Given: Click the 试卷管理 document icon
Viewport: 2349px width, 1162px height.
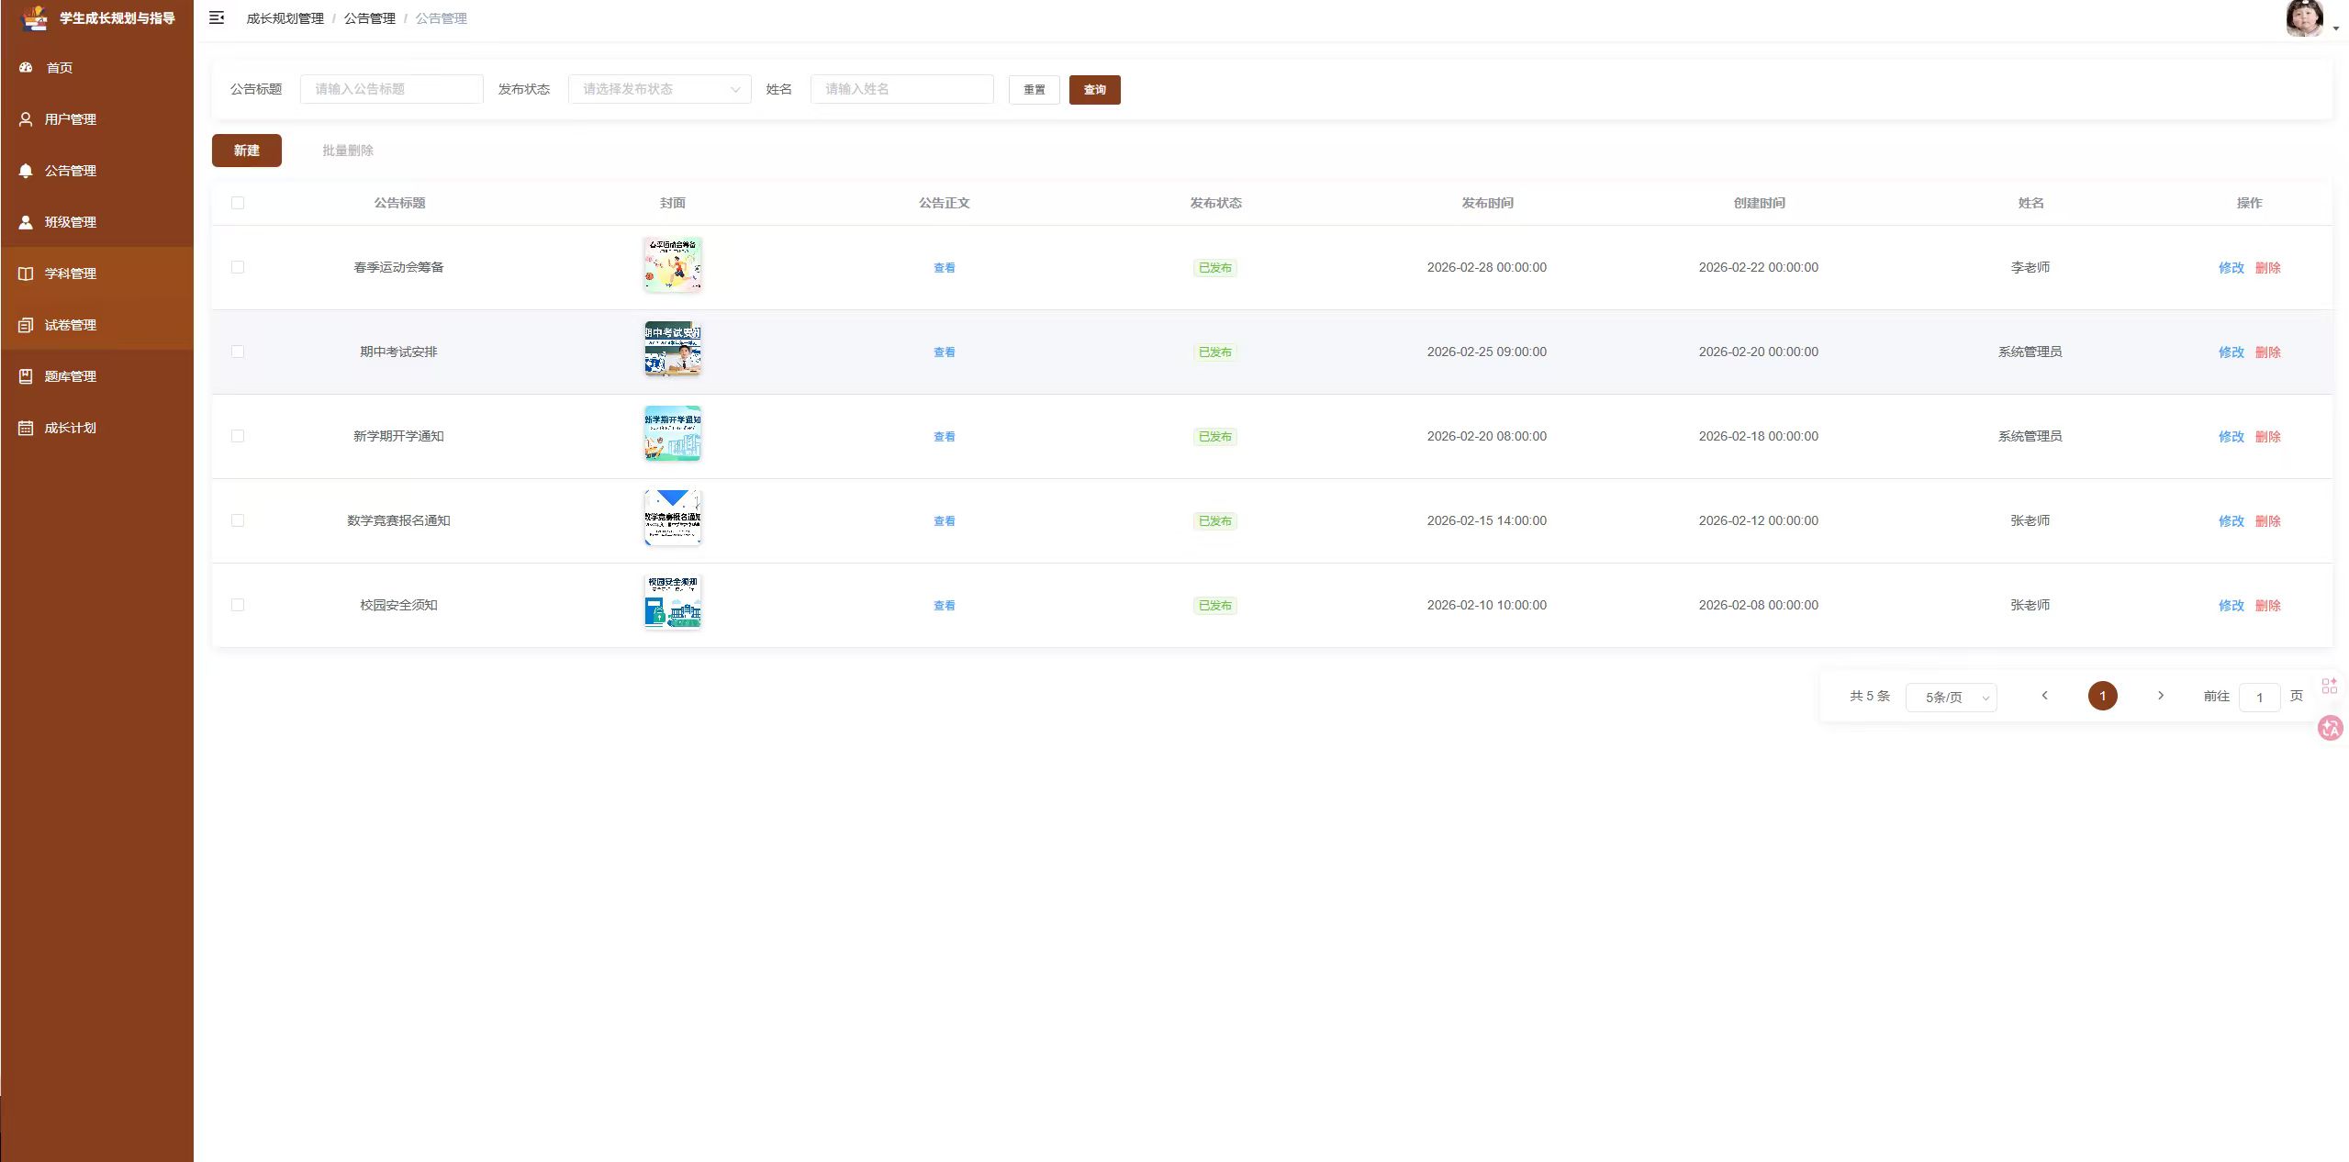Looking at the screenshot, I should pyautogui.click(x=26, y=325).
